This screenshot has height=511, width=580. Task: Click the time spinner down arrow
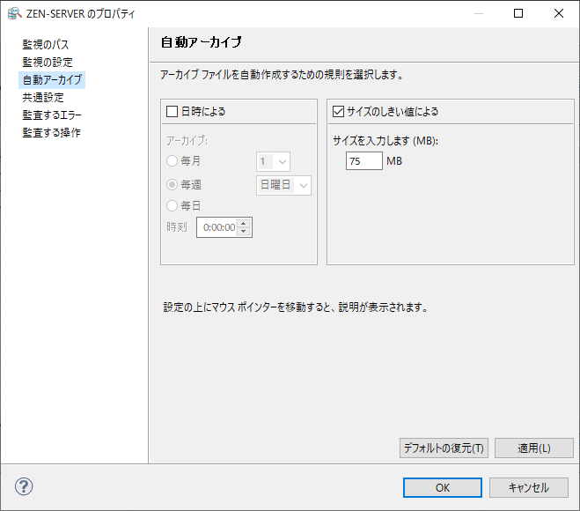coord(244,232)
